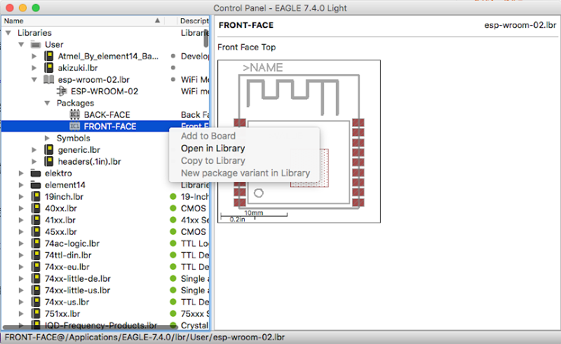Collapse the User folder node
The width and height of the screenshot is (561, 344).
[x=21, y=45]
